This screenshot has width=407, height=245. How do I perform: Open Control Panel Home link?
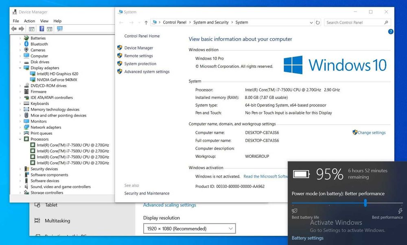142,36
